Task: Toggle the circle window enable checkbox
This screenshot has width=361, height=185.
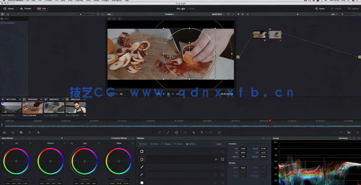Action: 223,159
